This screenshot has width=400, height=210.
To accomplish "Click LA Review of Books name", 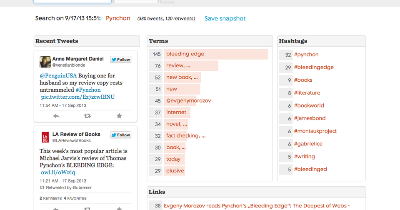I will coord(76,134).
